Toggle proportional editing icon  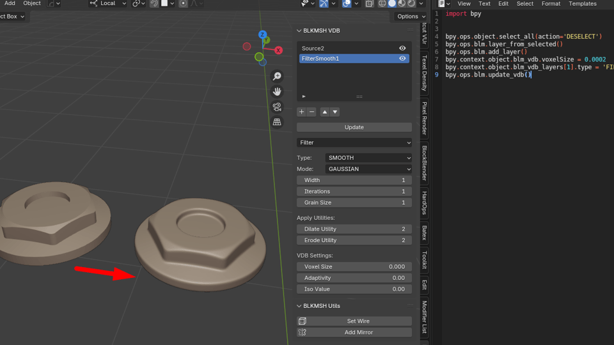(x=183, y=4)
